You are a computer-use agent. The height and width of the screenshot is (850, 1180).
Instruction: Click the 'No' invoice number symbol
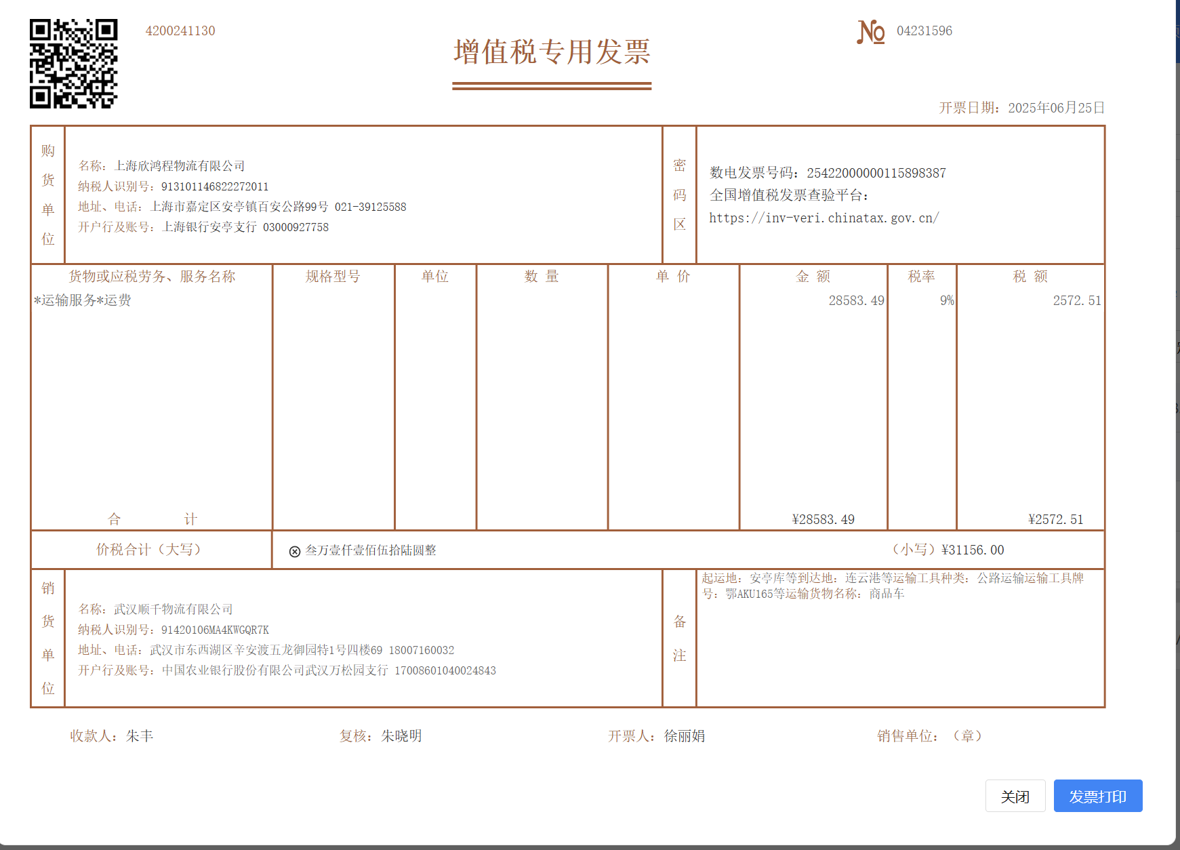click(870, 32)
